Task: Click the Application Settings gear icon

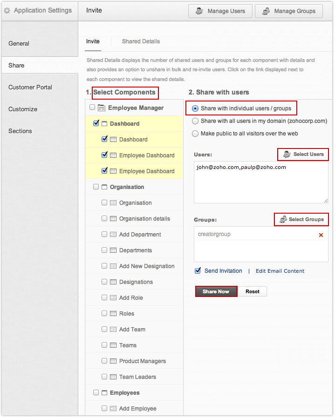Action: [7, 10]
